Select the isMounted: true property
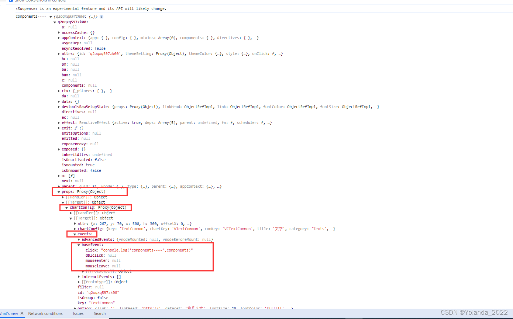Image resolution: width=513 pixels, height=319 pixels. tap(78, 165)
